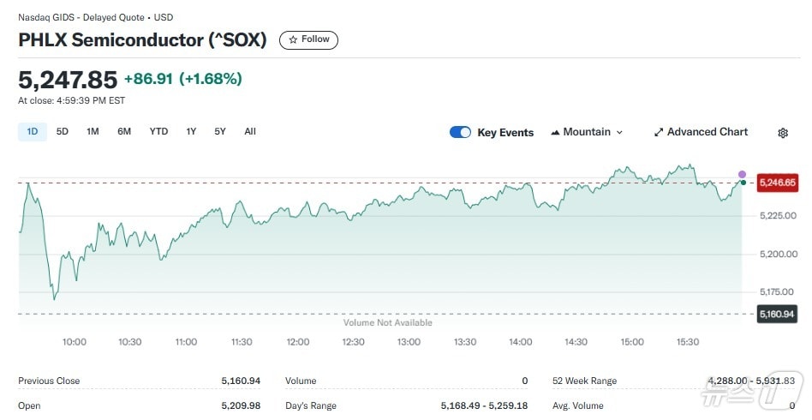Select the 1M range tab
Viewport: 812px width, 420px height.
93,132
